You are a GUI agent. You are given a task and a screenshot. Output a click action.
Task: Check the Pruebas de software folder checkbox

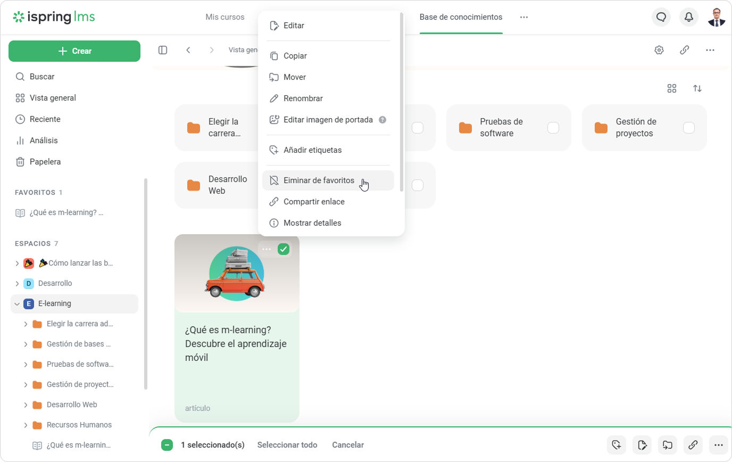553,128
